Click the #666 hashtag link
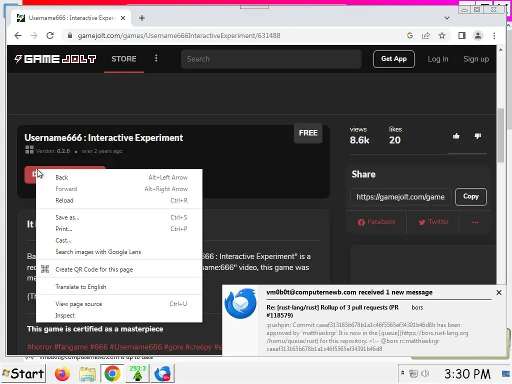The width and height of the screenshot is (512, 384). tap(98, 347)
